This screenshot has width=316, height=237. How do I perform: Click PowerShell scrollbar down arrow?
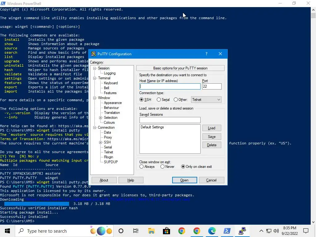point(314,222)
